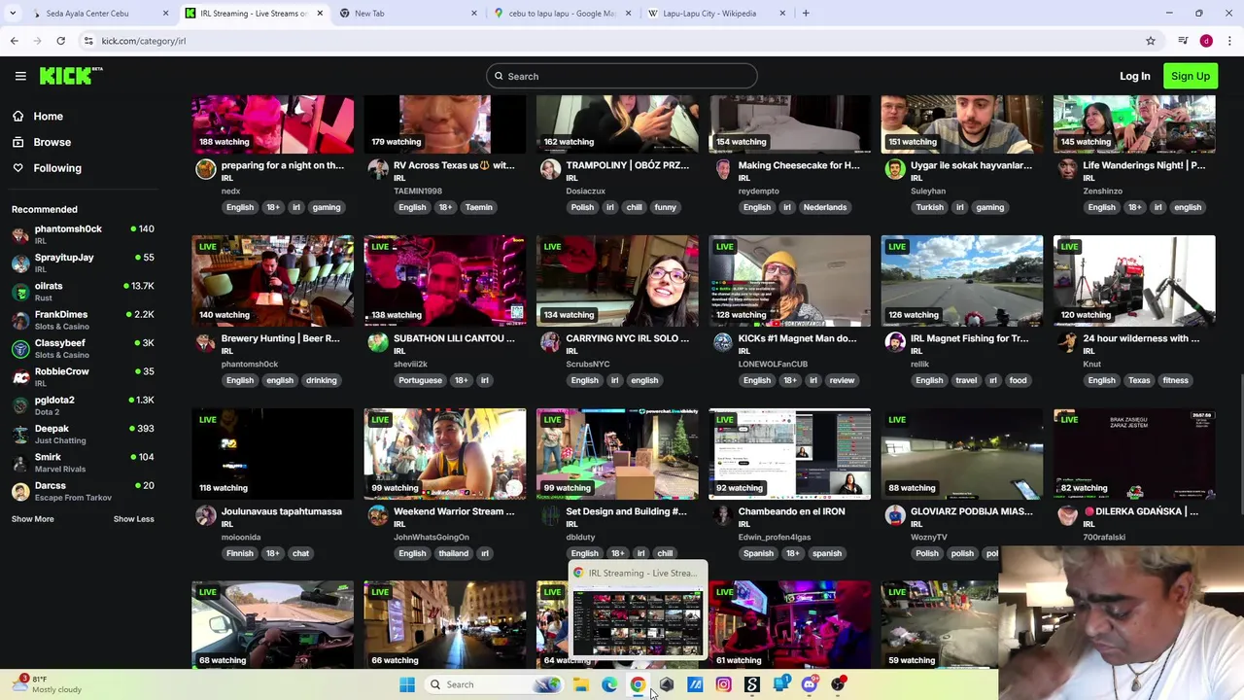Screen dimensions: 1244x700
Task: Open a new browser tab with plus
Action: tap(806, 14)
